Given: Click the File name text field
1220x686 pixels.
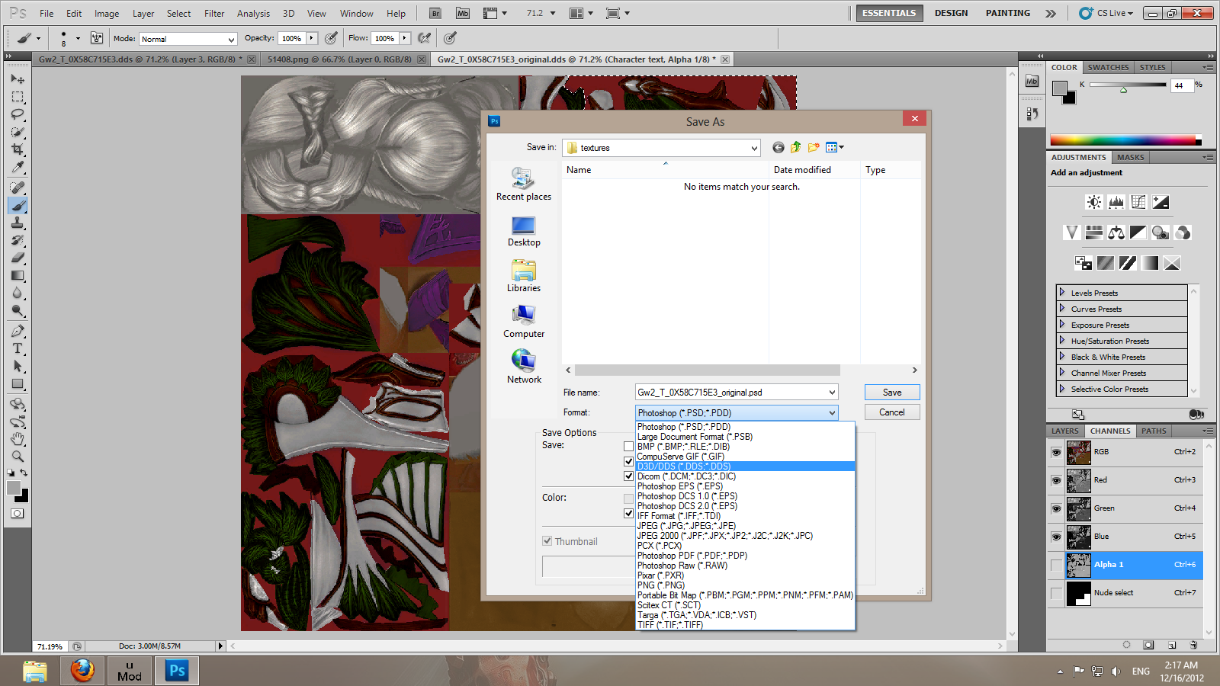Looking at the screenshot, I should [730, 393].
